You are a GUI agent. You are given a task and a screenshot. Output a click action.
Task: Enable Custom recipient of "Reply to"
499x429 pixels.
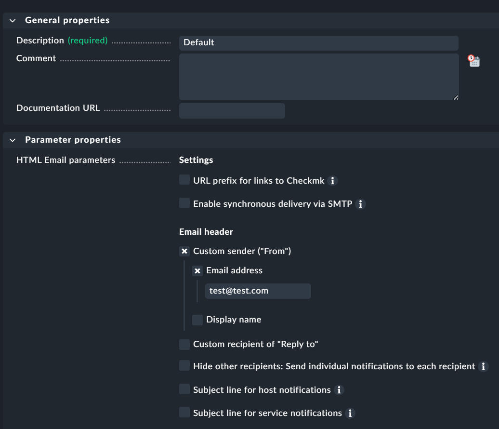tap(184, 344)
